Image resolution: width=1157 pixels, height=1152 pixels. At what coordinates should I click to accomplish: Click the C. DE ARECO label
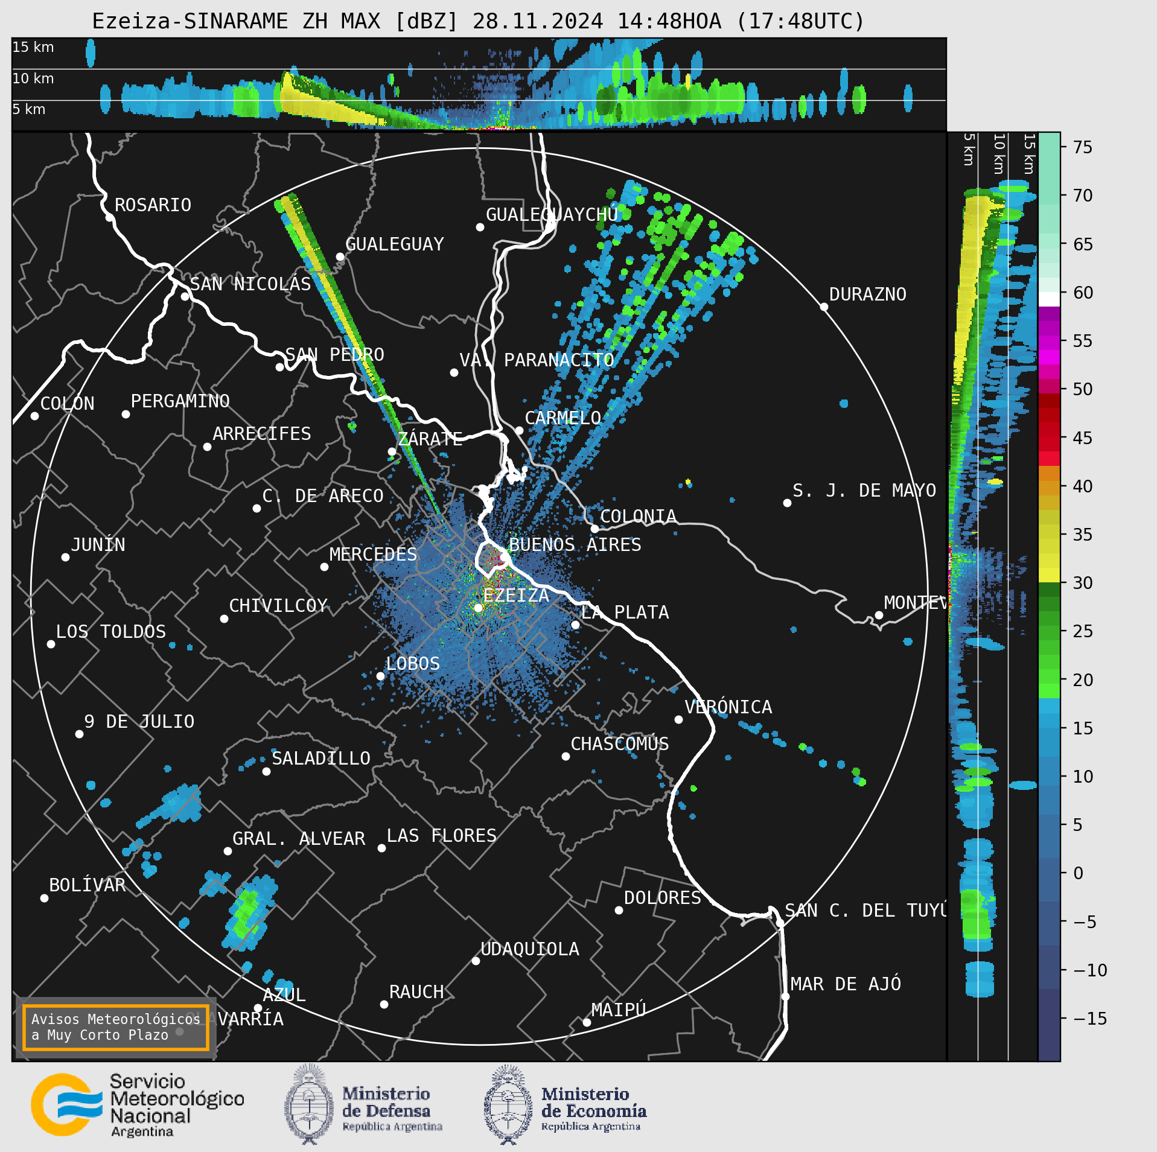(x=323, y=496)
